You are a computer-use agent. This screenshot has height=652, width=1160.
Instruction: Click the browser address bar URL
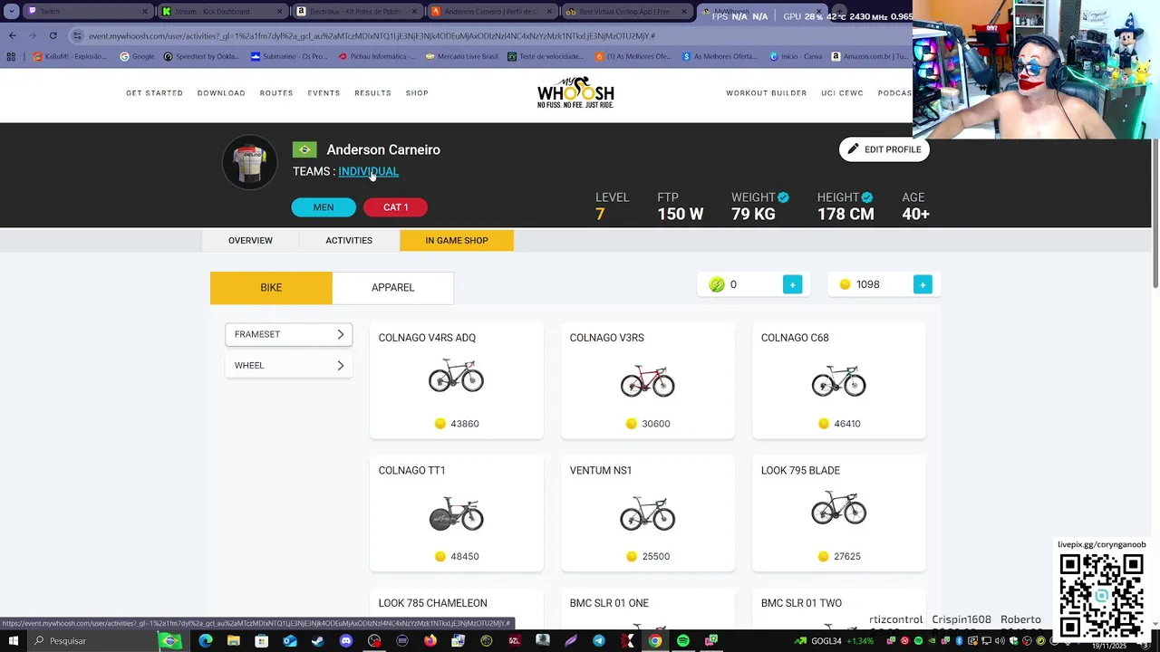[372, 35]
